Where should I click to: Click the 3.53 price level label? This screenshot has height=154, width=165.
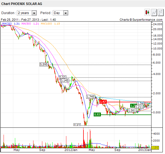(x=63, y=77)
